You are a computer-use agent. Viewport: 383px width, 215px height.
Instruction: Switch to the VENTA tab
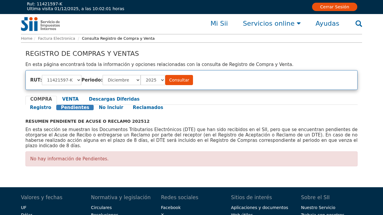70,99
